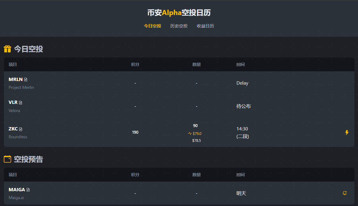358x206 pixels.
Task: Click the price trend icon next to $79.0
Action: coord(190,134)
